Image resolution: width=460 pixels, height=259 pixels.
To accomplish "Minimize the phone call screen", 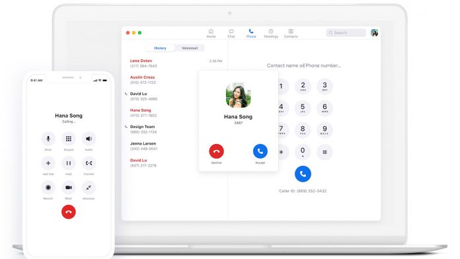I will [89, 188].
